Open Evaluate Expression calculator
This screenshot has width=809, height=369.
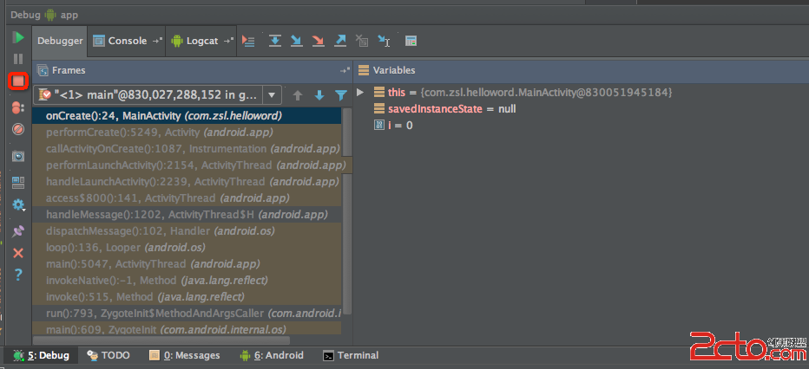tap(411, 42)
